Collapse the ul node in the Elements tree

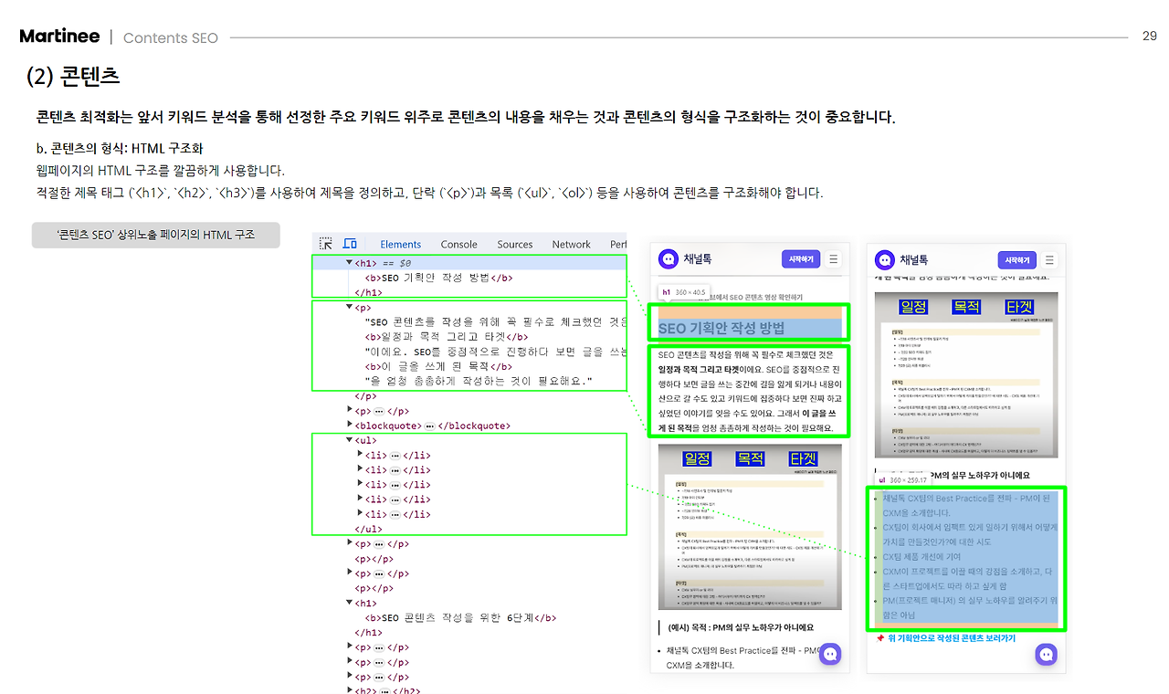351,439
